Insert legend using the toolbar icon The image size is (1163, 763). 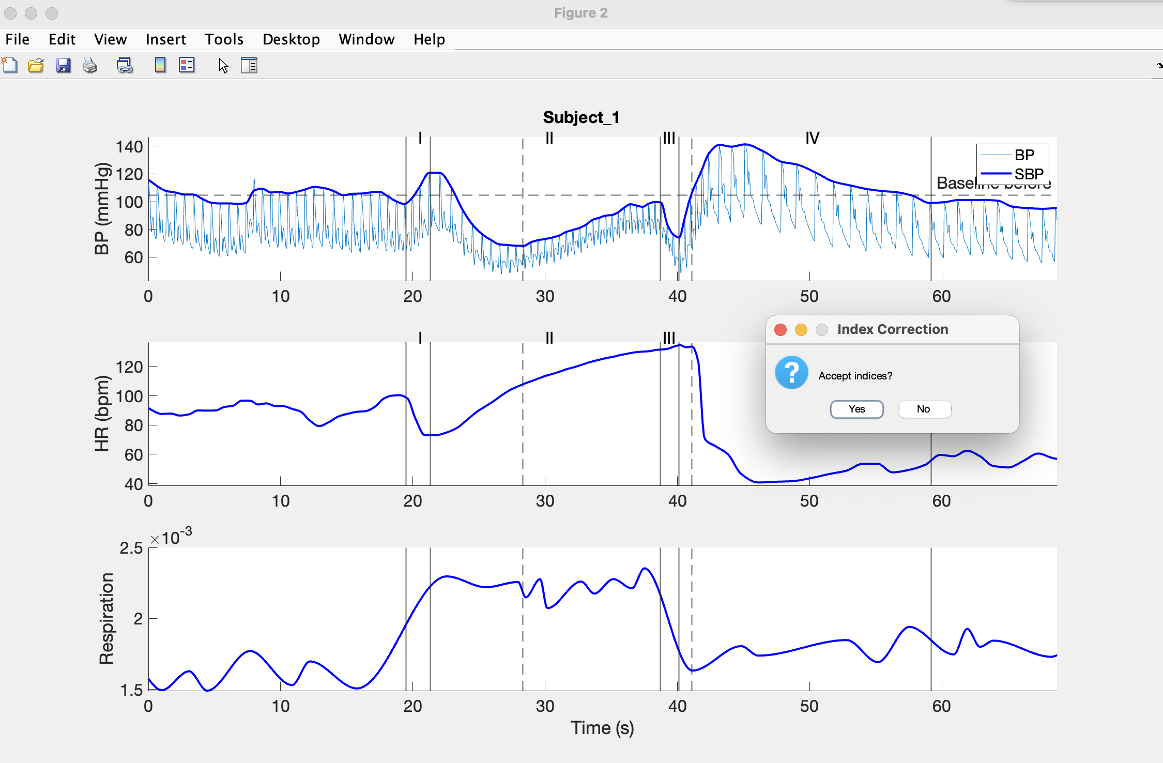tap(187, 66)
